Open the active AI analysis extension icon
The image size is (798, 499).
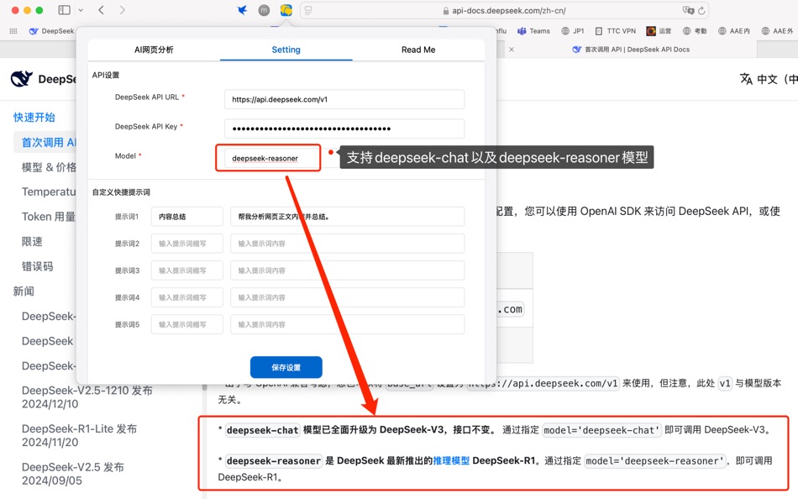(x=284, y=10)
